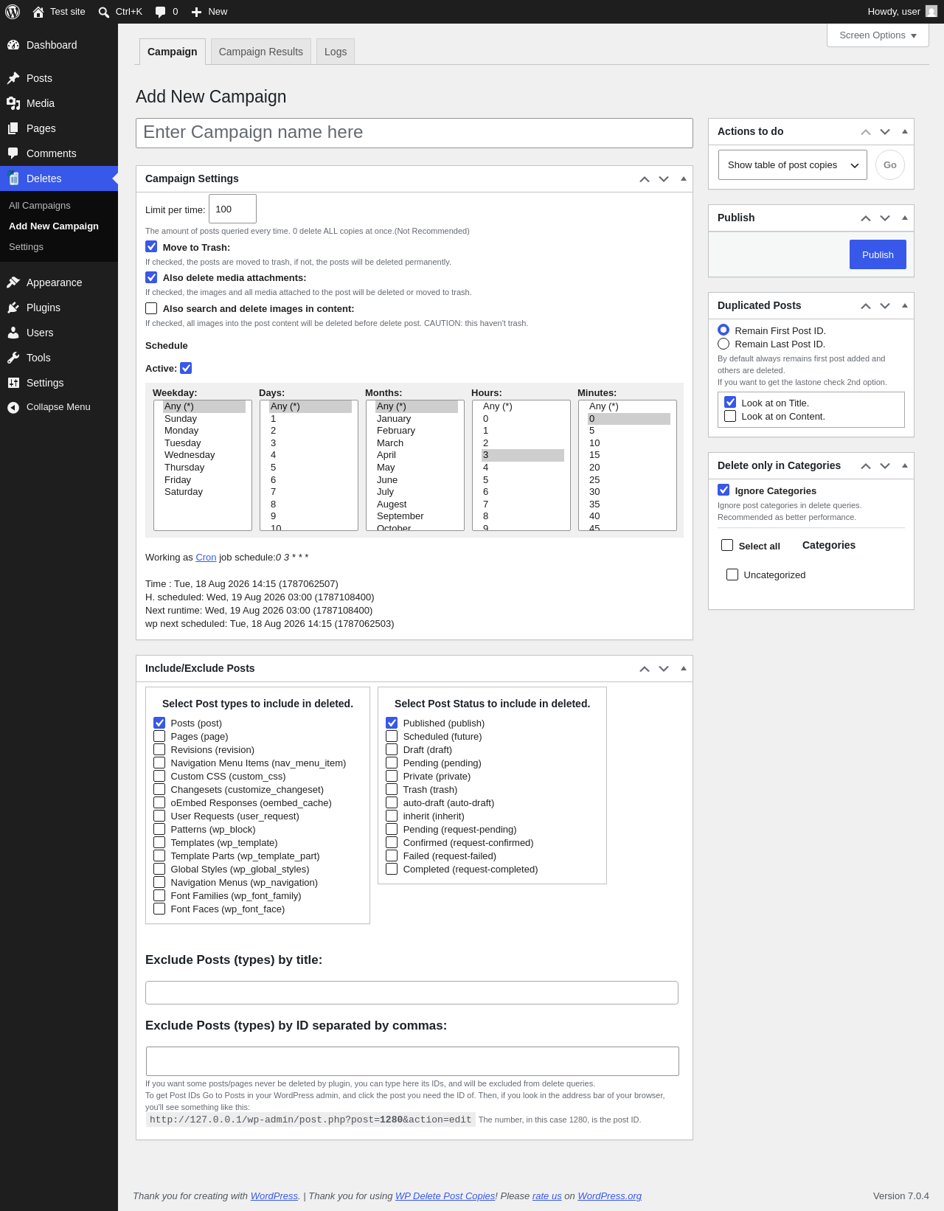Viewport: 944px width, 1211px height.
Task: Check the Uncategorized category
Action: [732, 575]
